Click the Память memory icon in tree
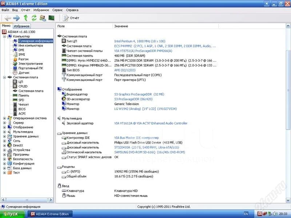 (15, 96)
